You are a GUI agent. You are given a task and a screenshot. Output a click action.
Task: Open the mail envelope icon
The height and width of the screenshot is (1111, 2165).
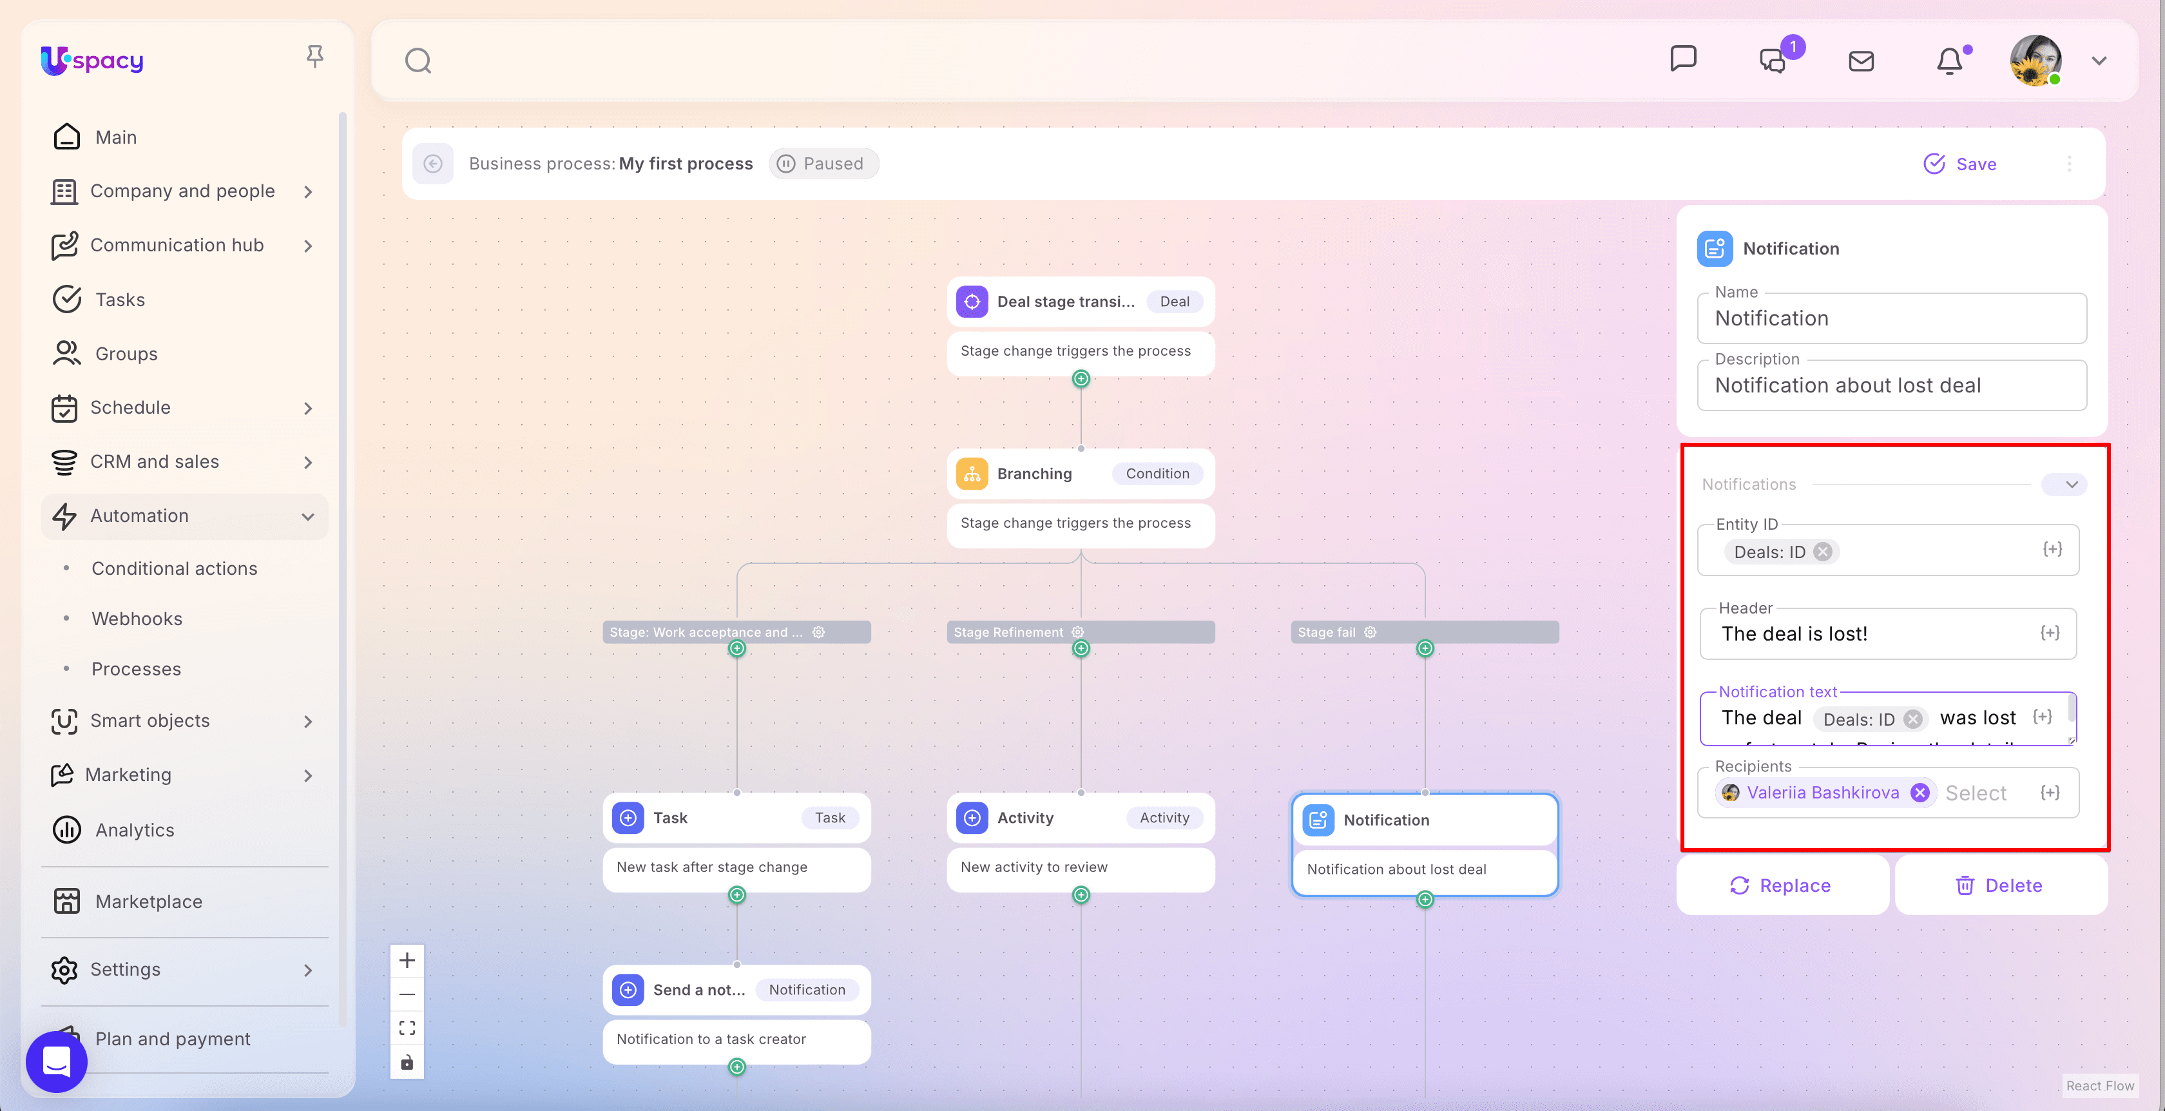(1861, 61)
